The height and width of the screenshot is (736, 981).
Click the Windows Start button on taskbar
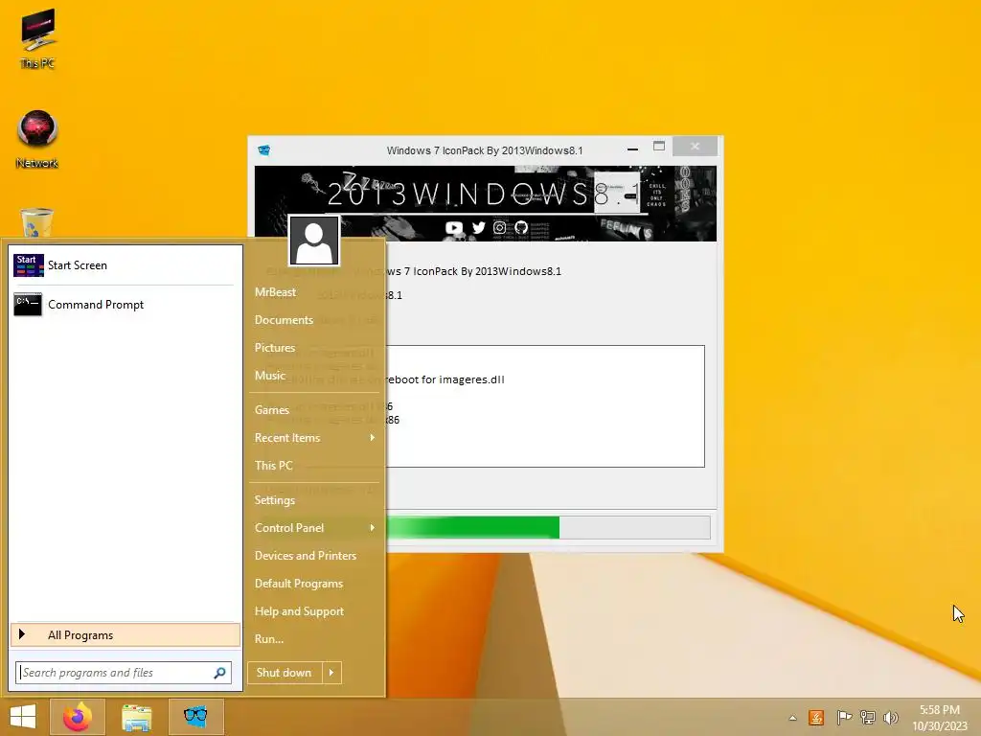click(23, 717)
